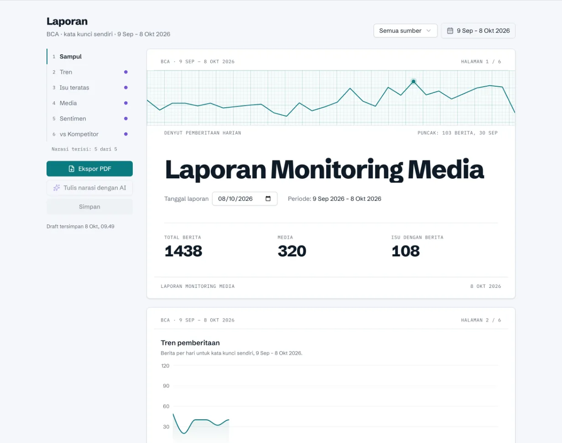The image size is (562, 443).
Task: Click 'Draft tersimpan 8 Okt, 09.49' status
Action: click(x=80, y=226)
